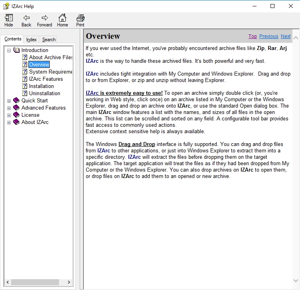Click the IZArc is extremely easy link
This screenshot has height=290, width=300.
click(124, 93)
